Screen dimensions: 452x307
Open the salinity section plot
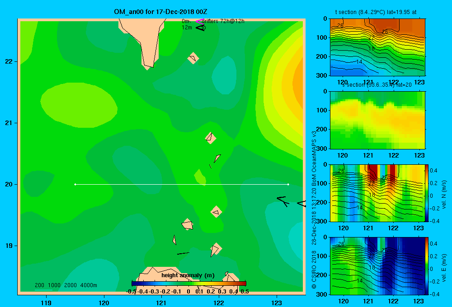(377, 120)
